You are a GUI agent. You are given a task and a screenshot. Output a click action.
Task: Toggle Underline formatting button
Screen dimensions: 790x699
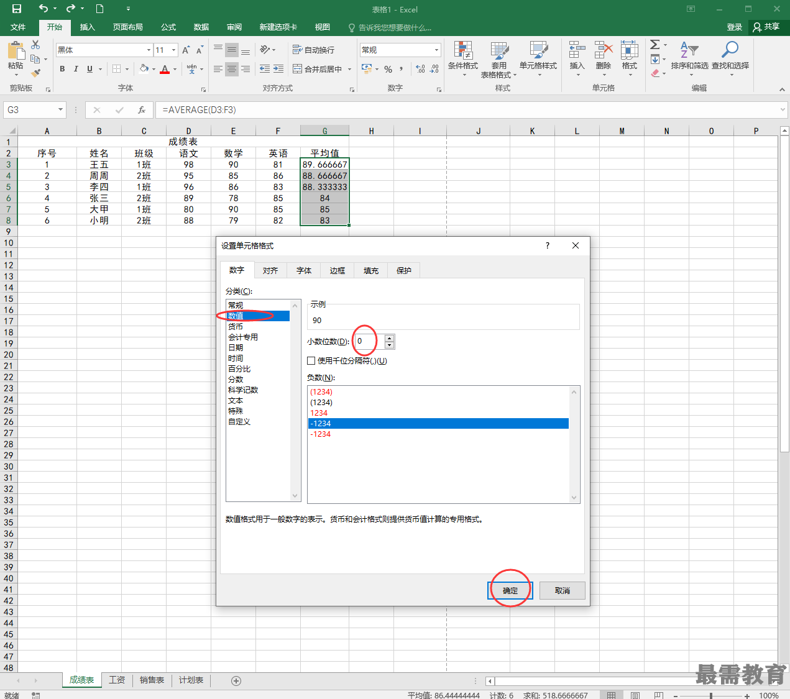(90, 69)
